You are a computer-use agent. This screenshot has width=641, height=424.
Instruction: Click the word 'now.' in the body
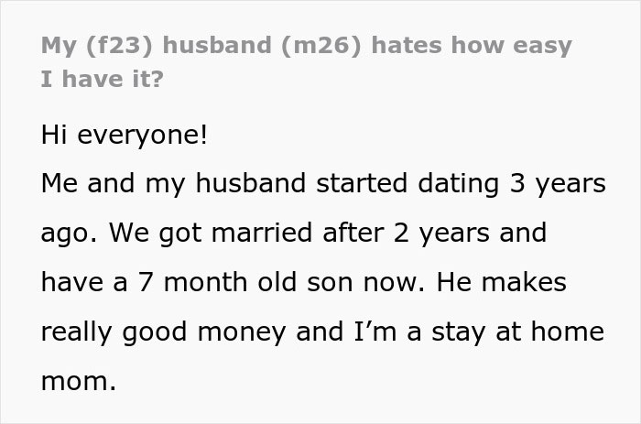click(x=394, y=283)
